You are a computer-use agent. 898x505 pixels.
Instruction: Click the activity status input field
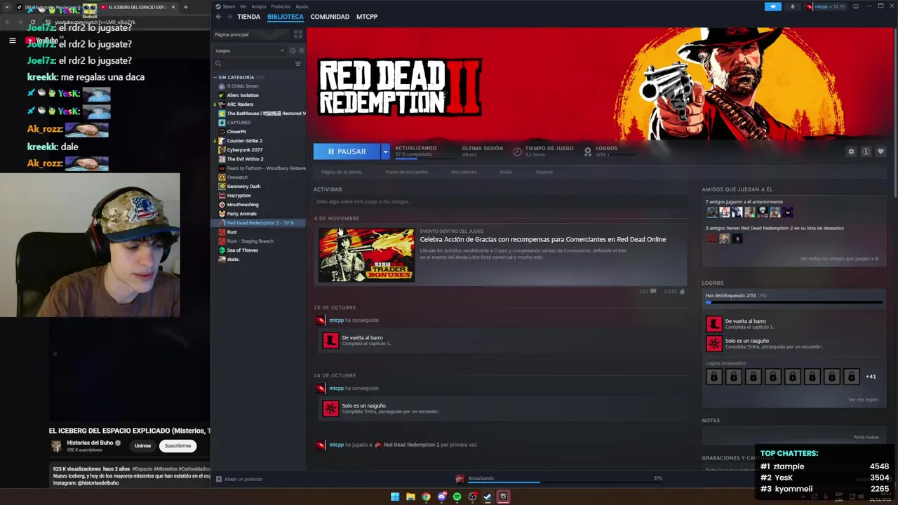coord(500,202)
